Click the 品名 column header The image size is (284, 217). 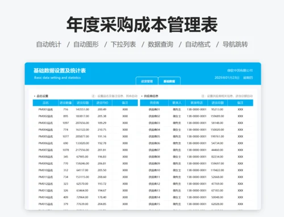(45, 103)
